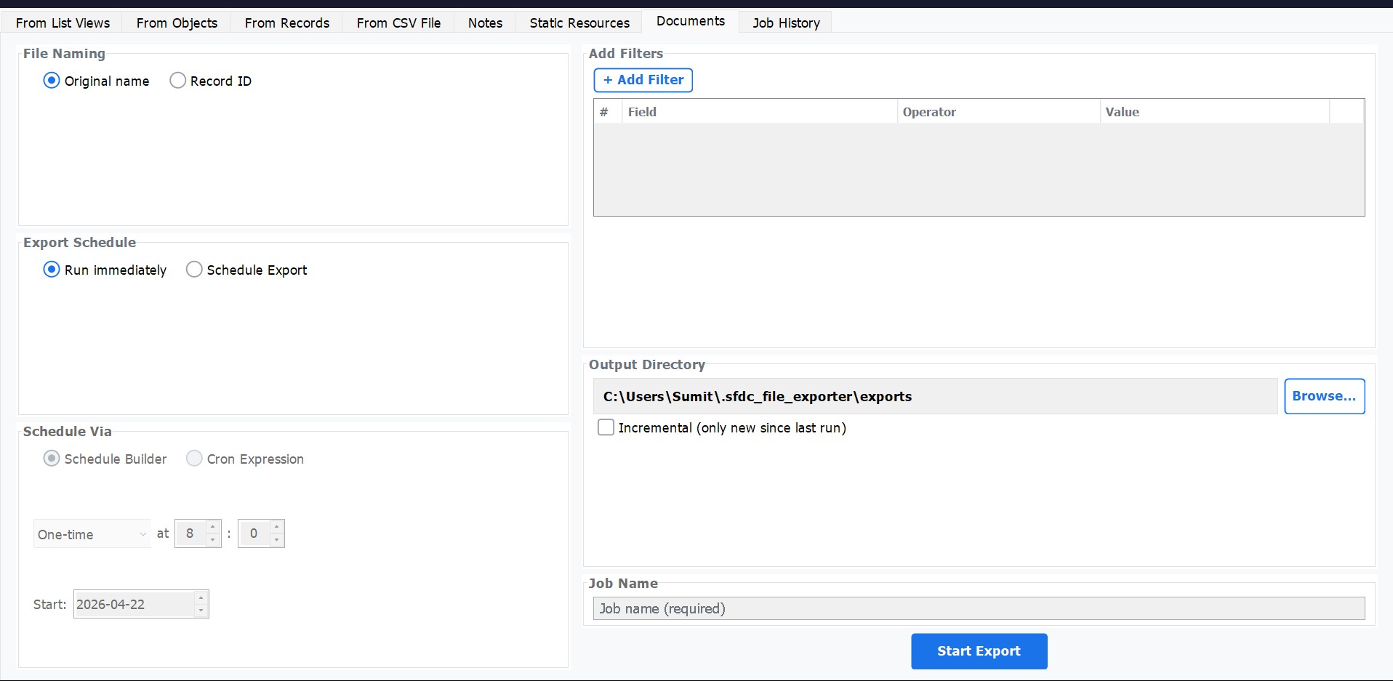Step the start date forward from 2026-04-22
1393x681 pixels.
coord(201,598)
